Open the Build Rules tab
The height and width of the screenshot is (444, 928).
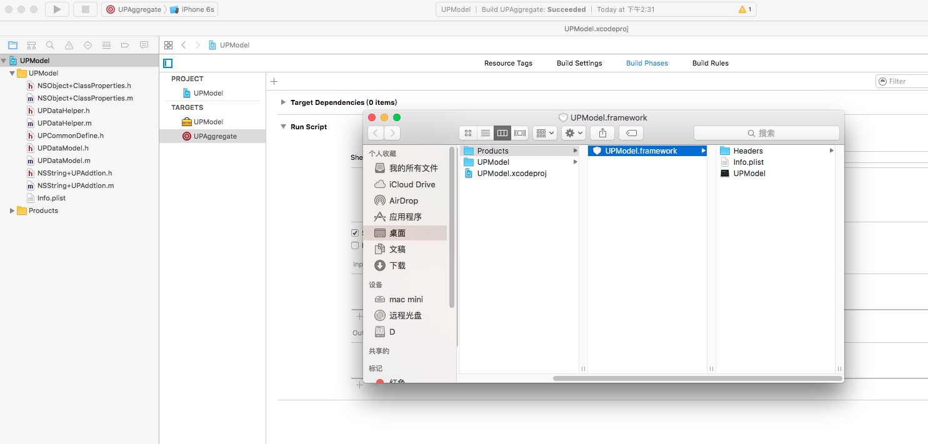[710, 63]
